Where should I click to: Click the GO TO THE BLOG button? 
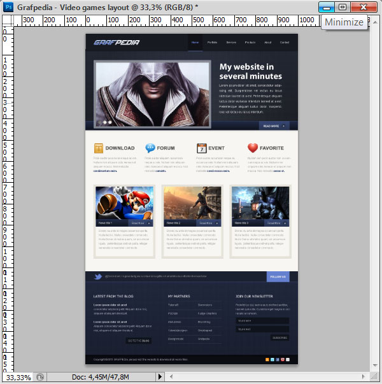[x=139, y=341]
